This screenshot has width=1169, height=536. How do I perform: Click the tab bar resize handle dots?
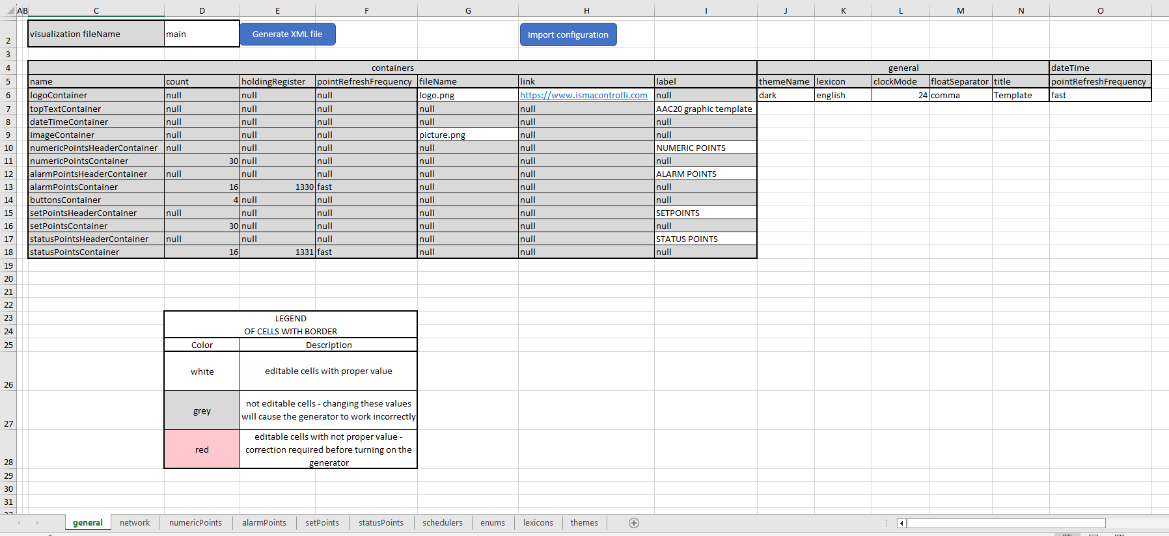click(887, 523)
